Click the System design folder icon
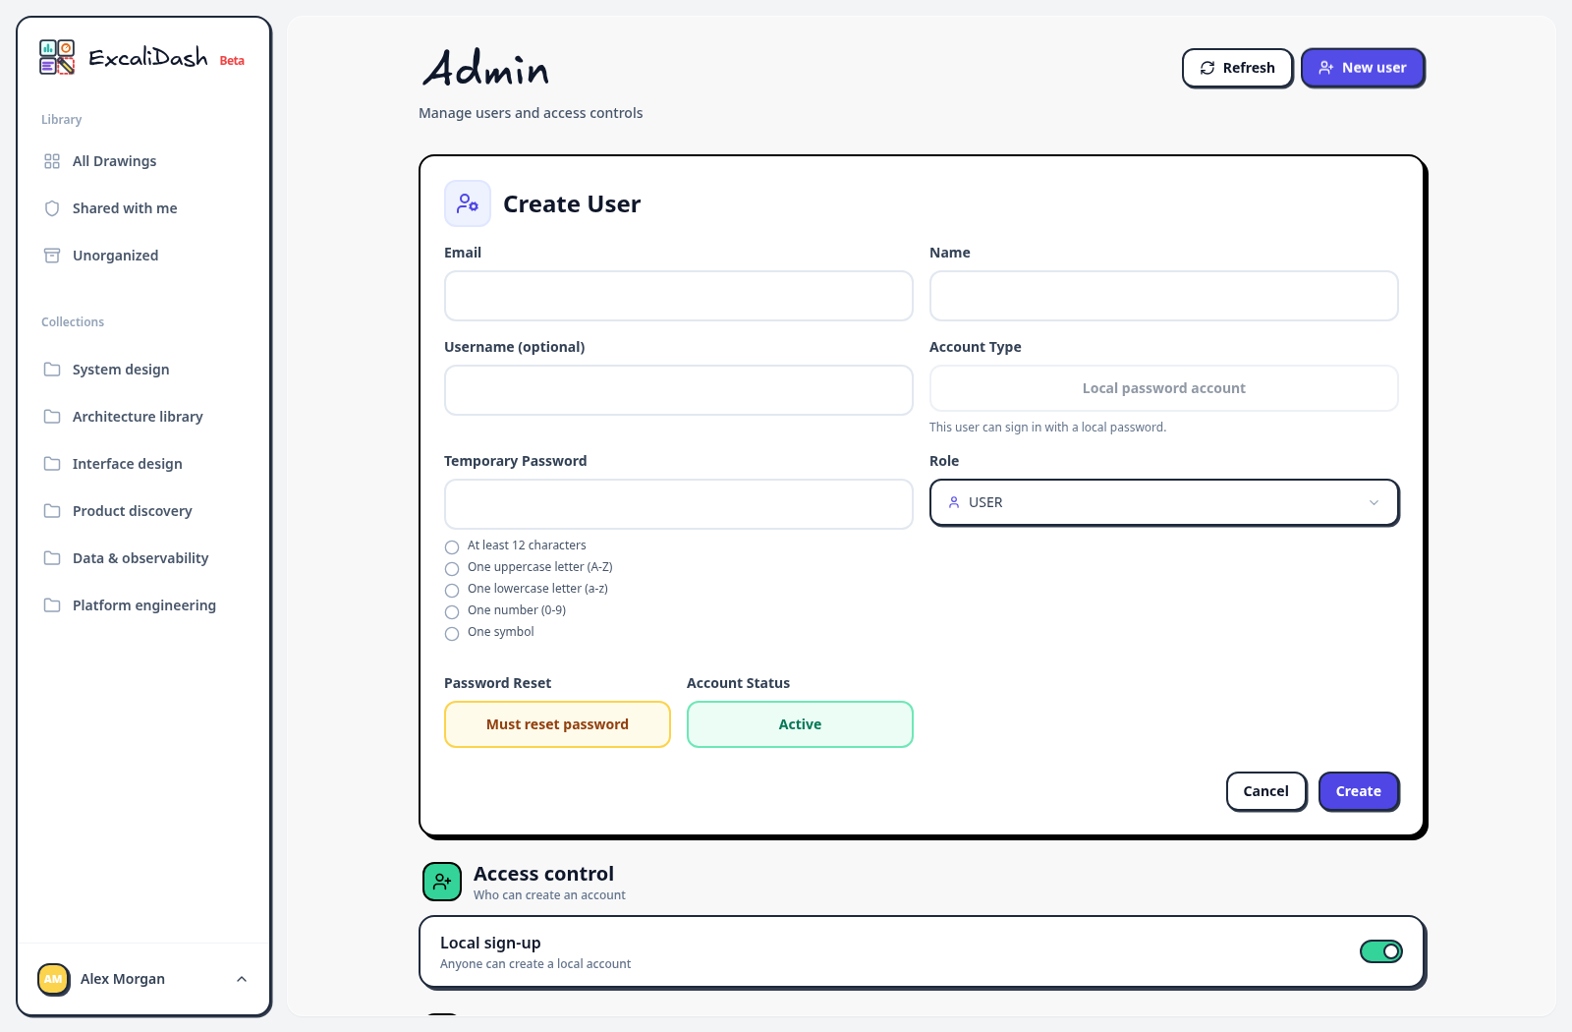 [52, 370]
